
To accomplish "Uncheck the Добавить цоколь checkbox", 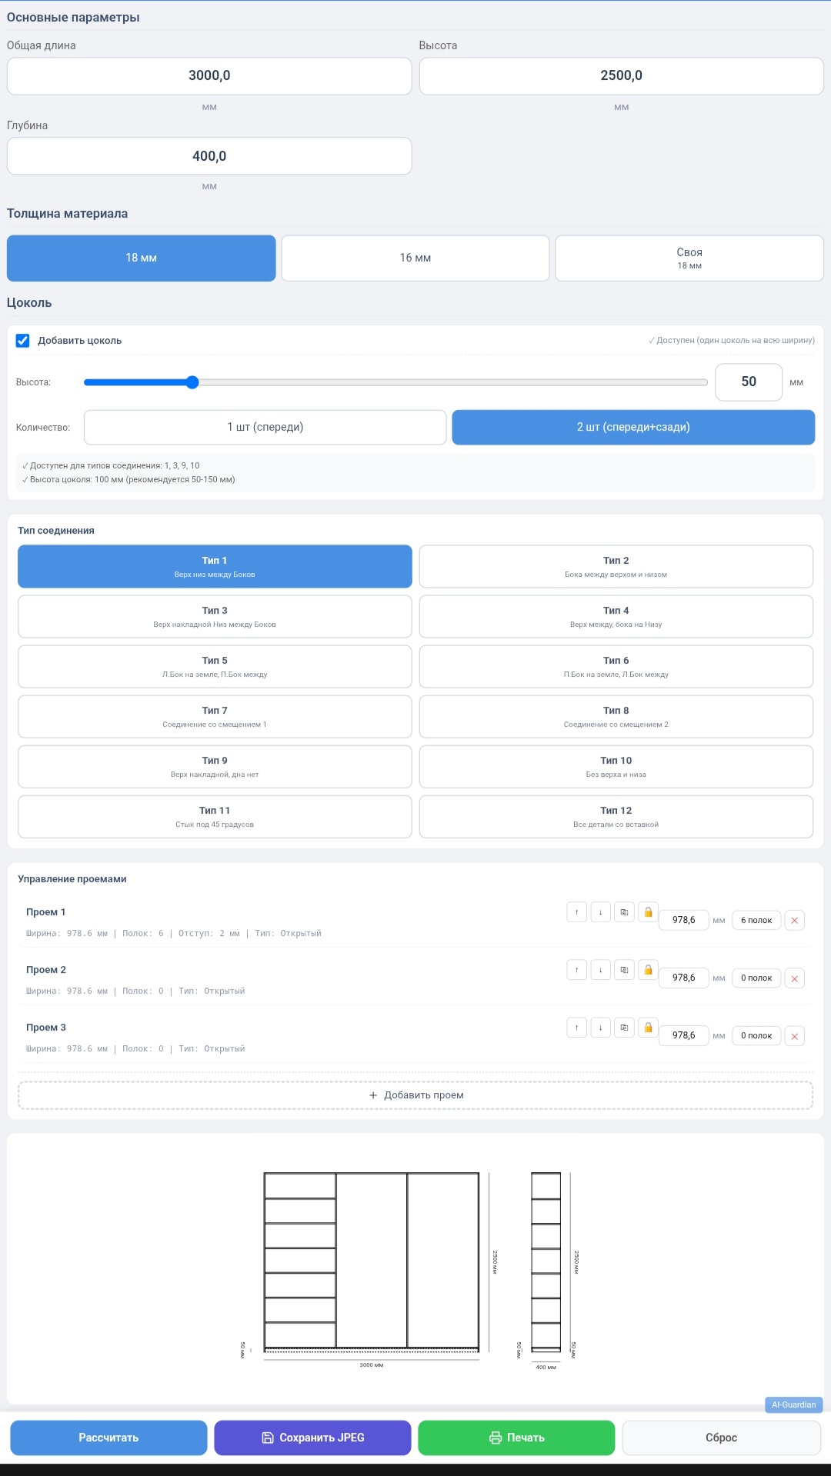I will pyautogui.click(x=23, y=341).
